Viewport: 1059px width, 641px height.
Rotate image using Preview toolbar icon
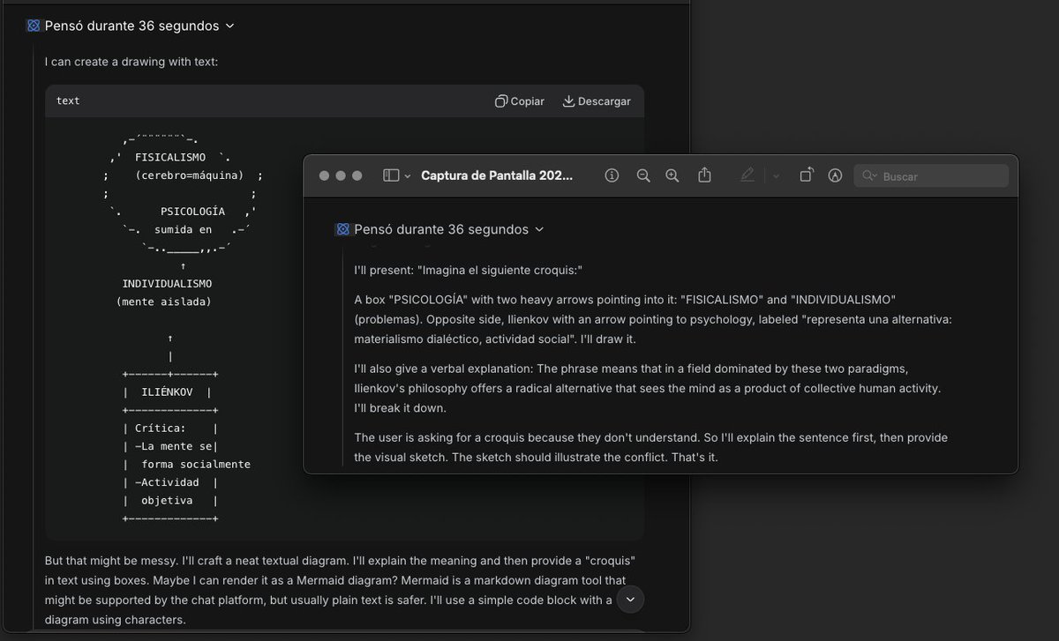coord(807,175)
